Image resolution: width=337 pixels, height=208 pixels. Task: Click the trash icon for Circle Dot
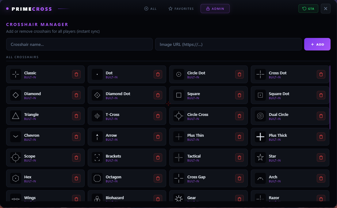[239, 74]
